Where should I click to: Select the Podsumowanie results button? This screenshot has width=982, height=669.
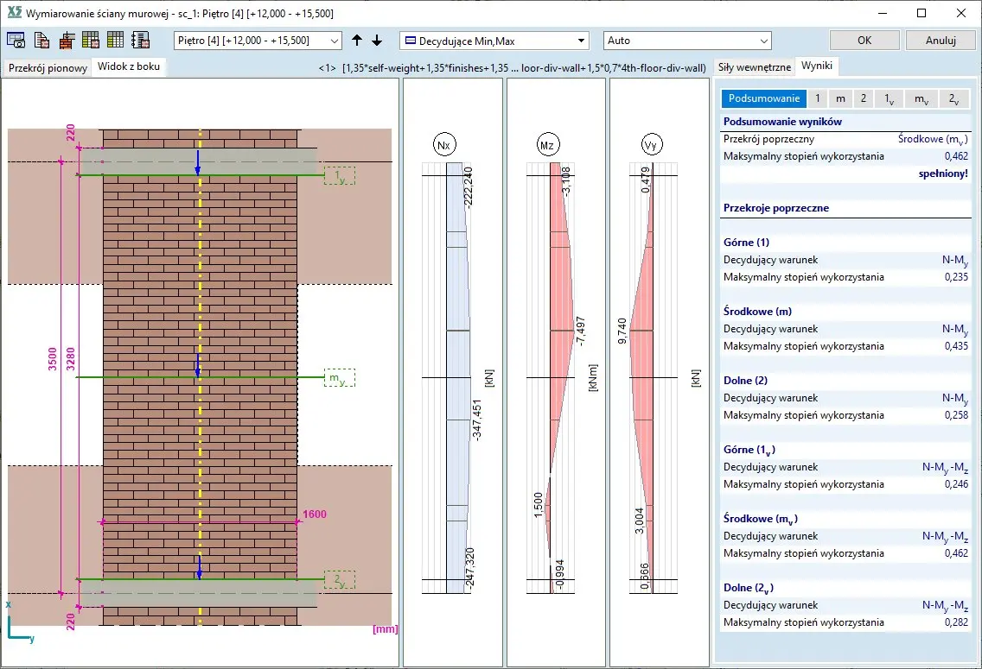tap(762, 98)
